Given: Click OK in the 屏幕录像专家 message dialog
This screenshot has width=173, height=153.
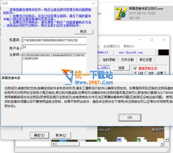Looking at the screenshot, I should [x=130, y=117].
